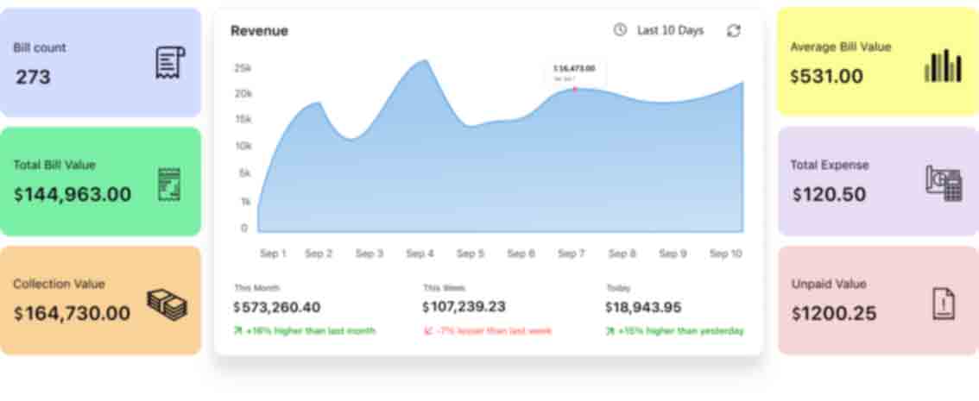The image size is (979, 401).
Task: Click the Unpaid Value document alert icon
Action: [944, 304]
